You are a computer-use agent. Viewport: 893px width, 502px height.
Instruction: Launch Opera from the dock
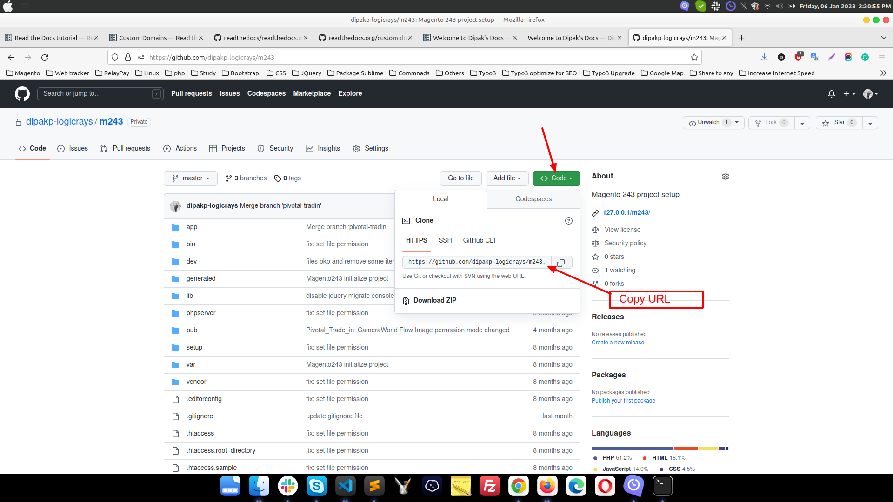click(605, 486)
